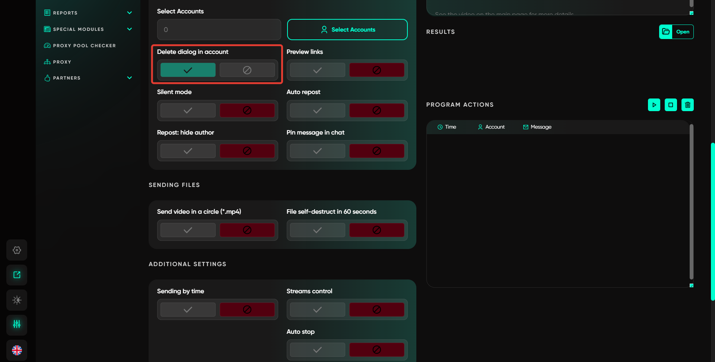Expand the Partners menu chevron
The image size is (715, 362).
pos(129,78)
